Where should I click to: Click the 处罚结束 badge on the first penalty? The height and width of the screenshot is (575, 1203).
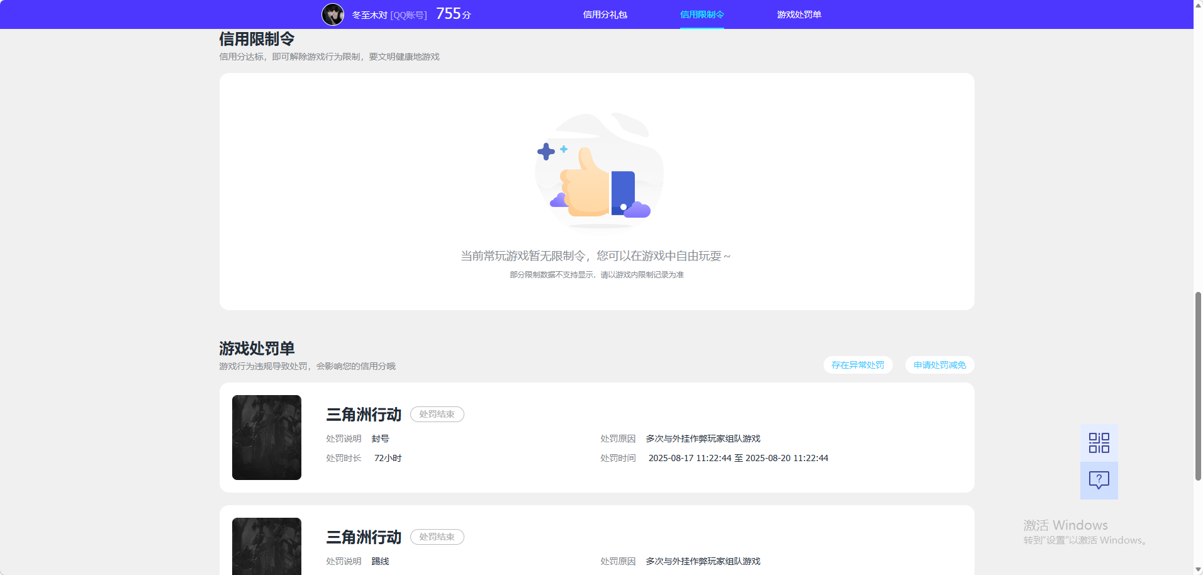click(x=437, y=414)
